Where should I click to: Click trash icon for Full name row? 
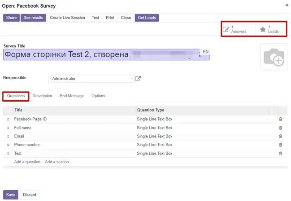pos(280,128)
